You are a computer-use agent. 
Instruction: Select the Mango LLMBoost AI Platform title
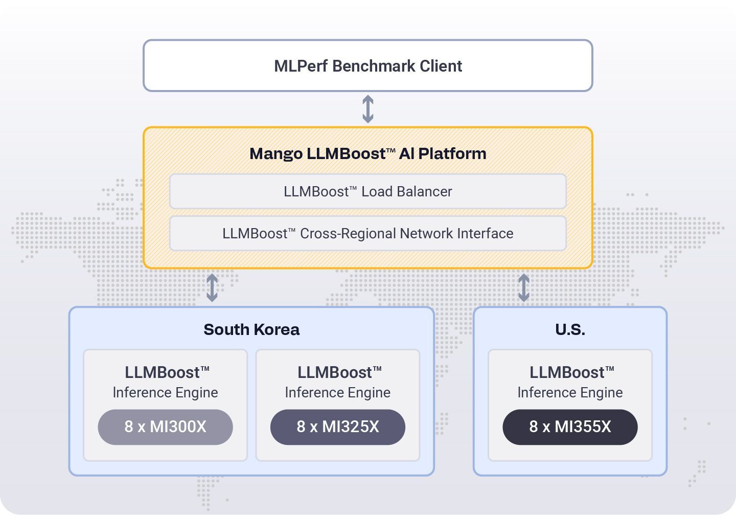point(368,153)
